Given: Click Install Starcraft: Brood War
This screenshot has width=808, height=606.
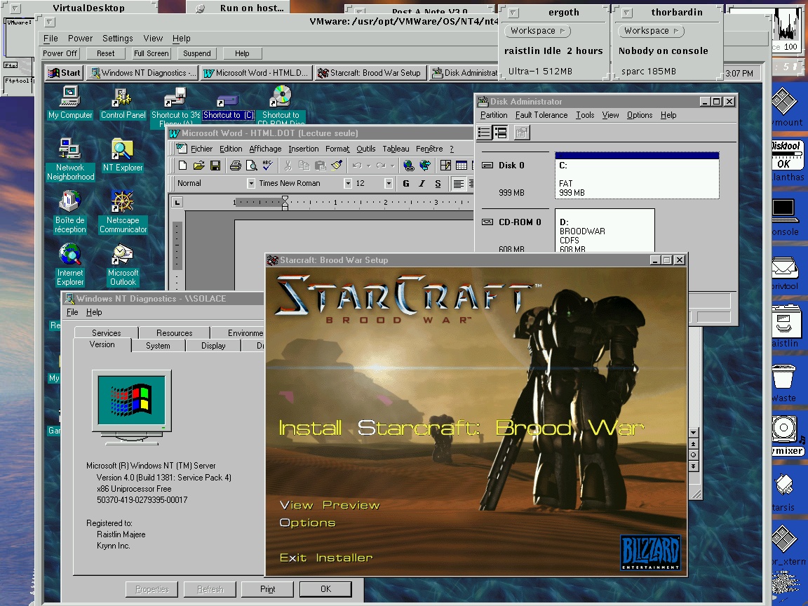Looking at the screenshot, I should click(462, 428).
